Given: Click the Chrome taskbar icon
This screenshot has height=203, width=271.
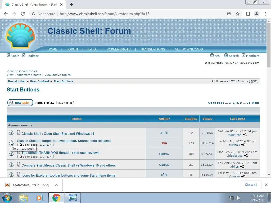Looking at the screenshot, I should 56,198.
